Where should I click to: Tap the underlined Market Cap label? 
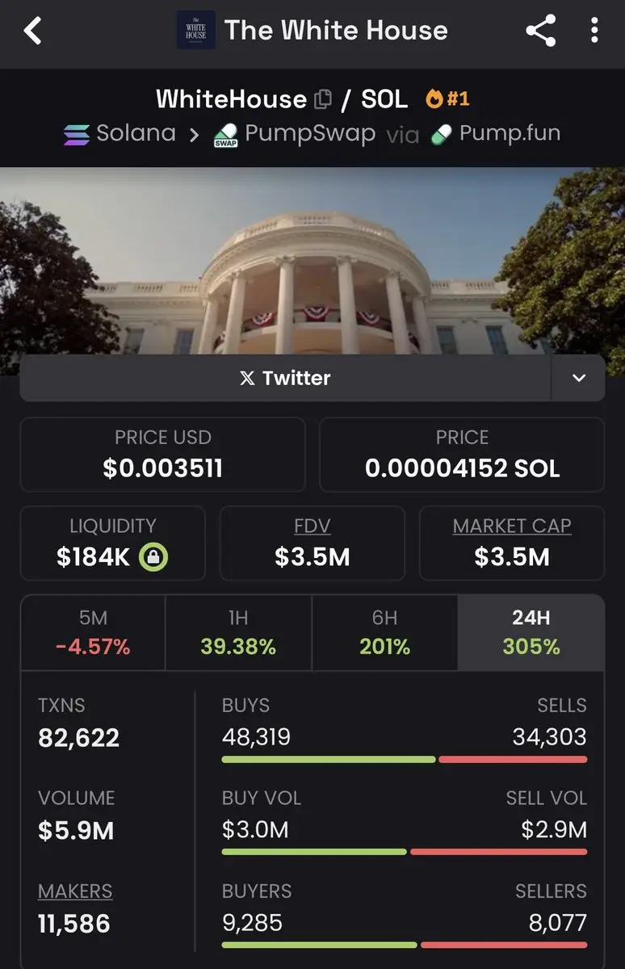pos(511,526)
